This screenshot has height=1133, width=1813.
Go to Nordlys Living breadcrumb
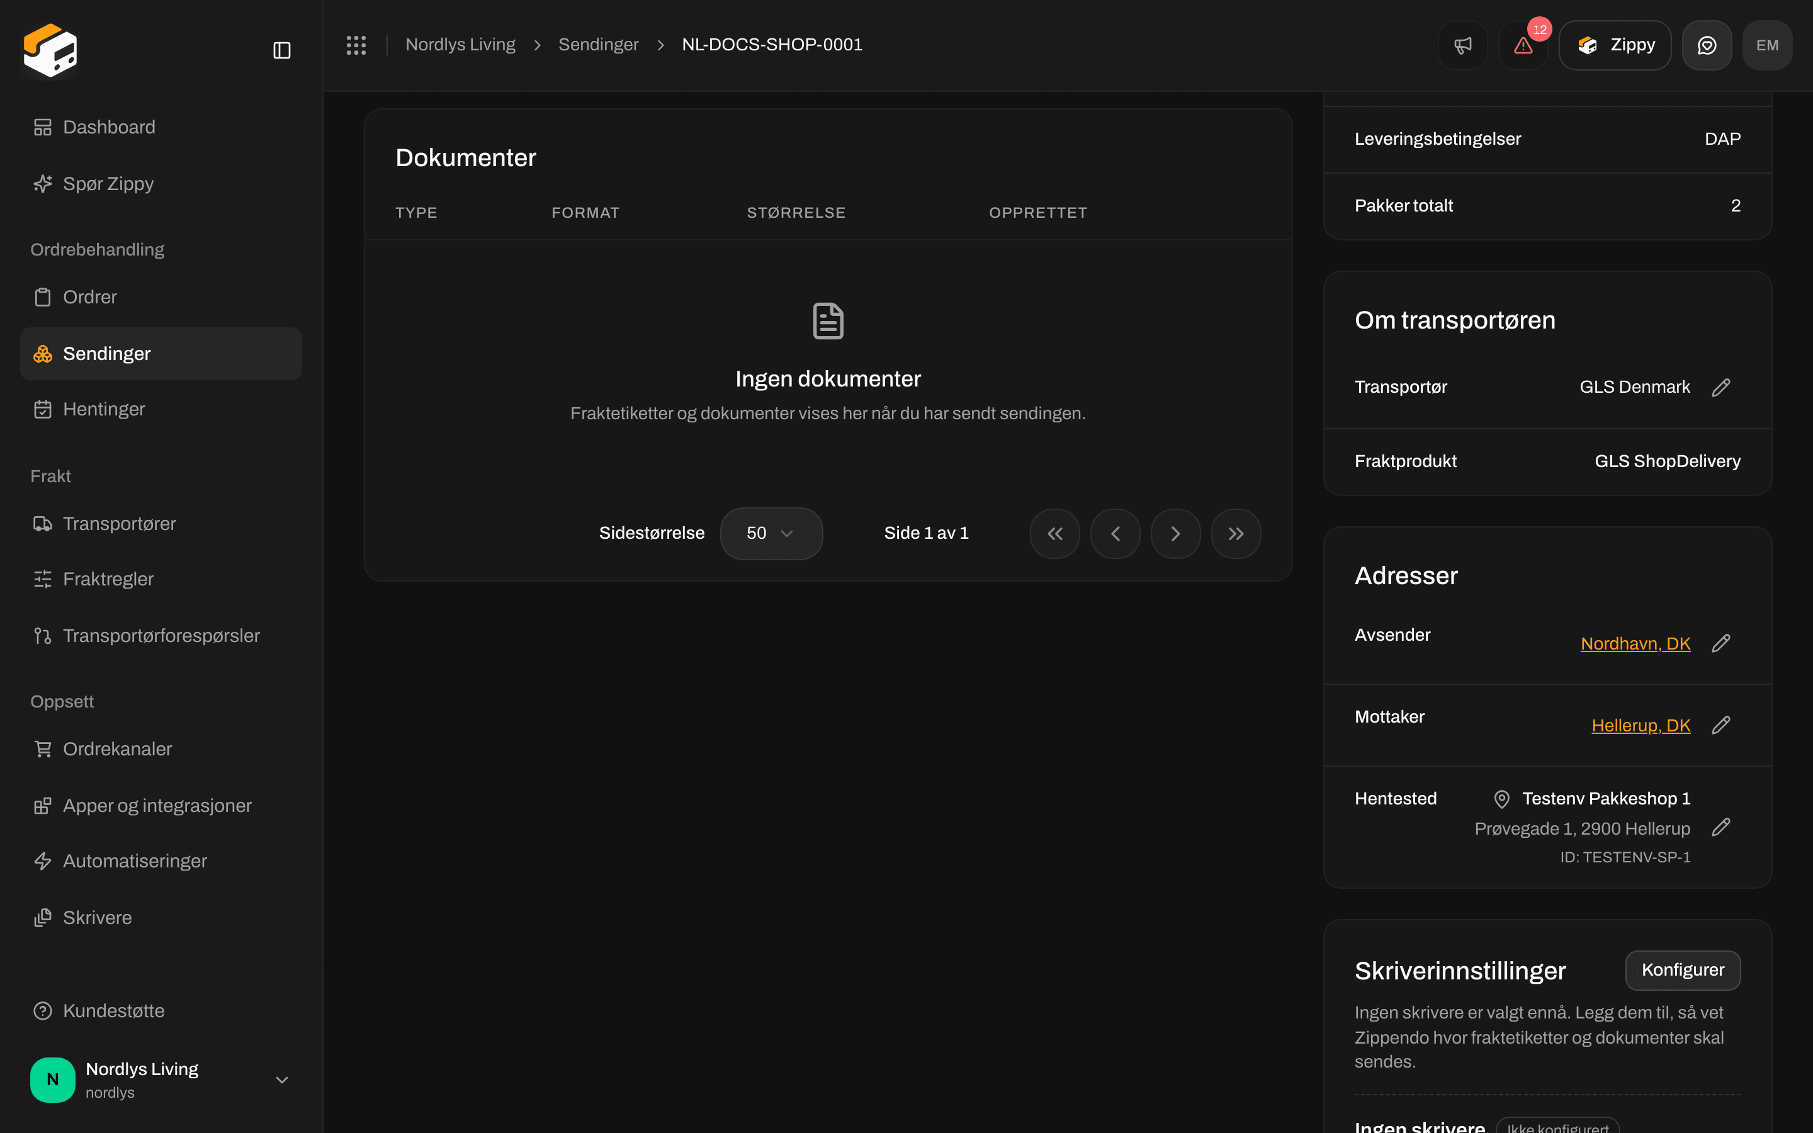tap(460, 45)
